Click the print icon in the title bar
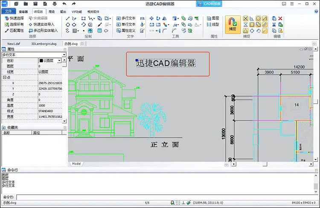 click(55, 4)
